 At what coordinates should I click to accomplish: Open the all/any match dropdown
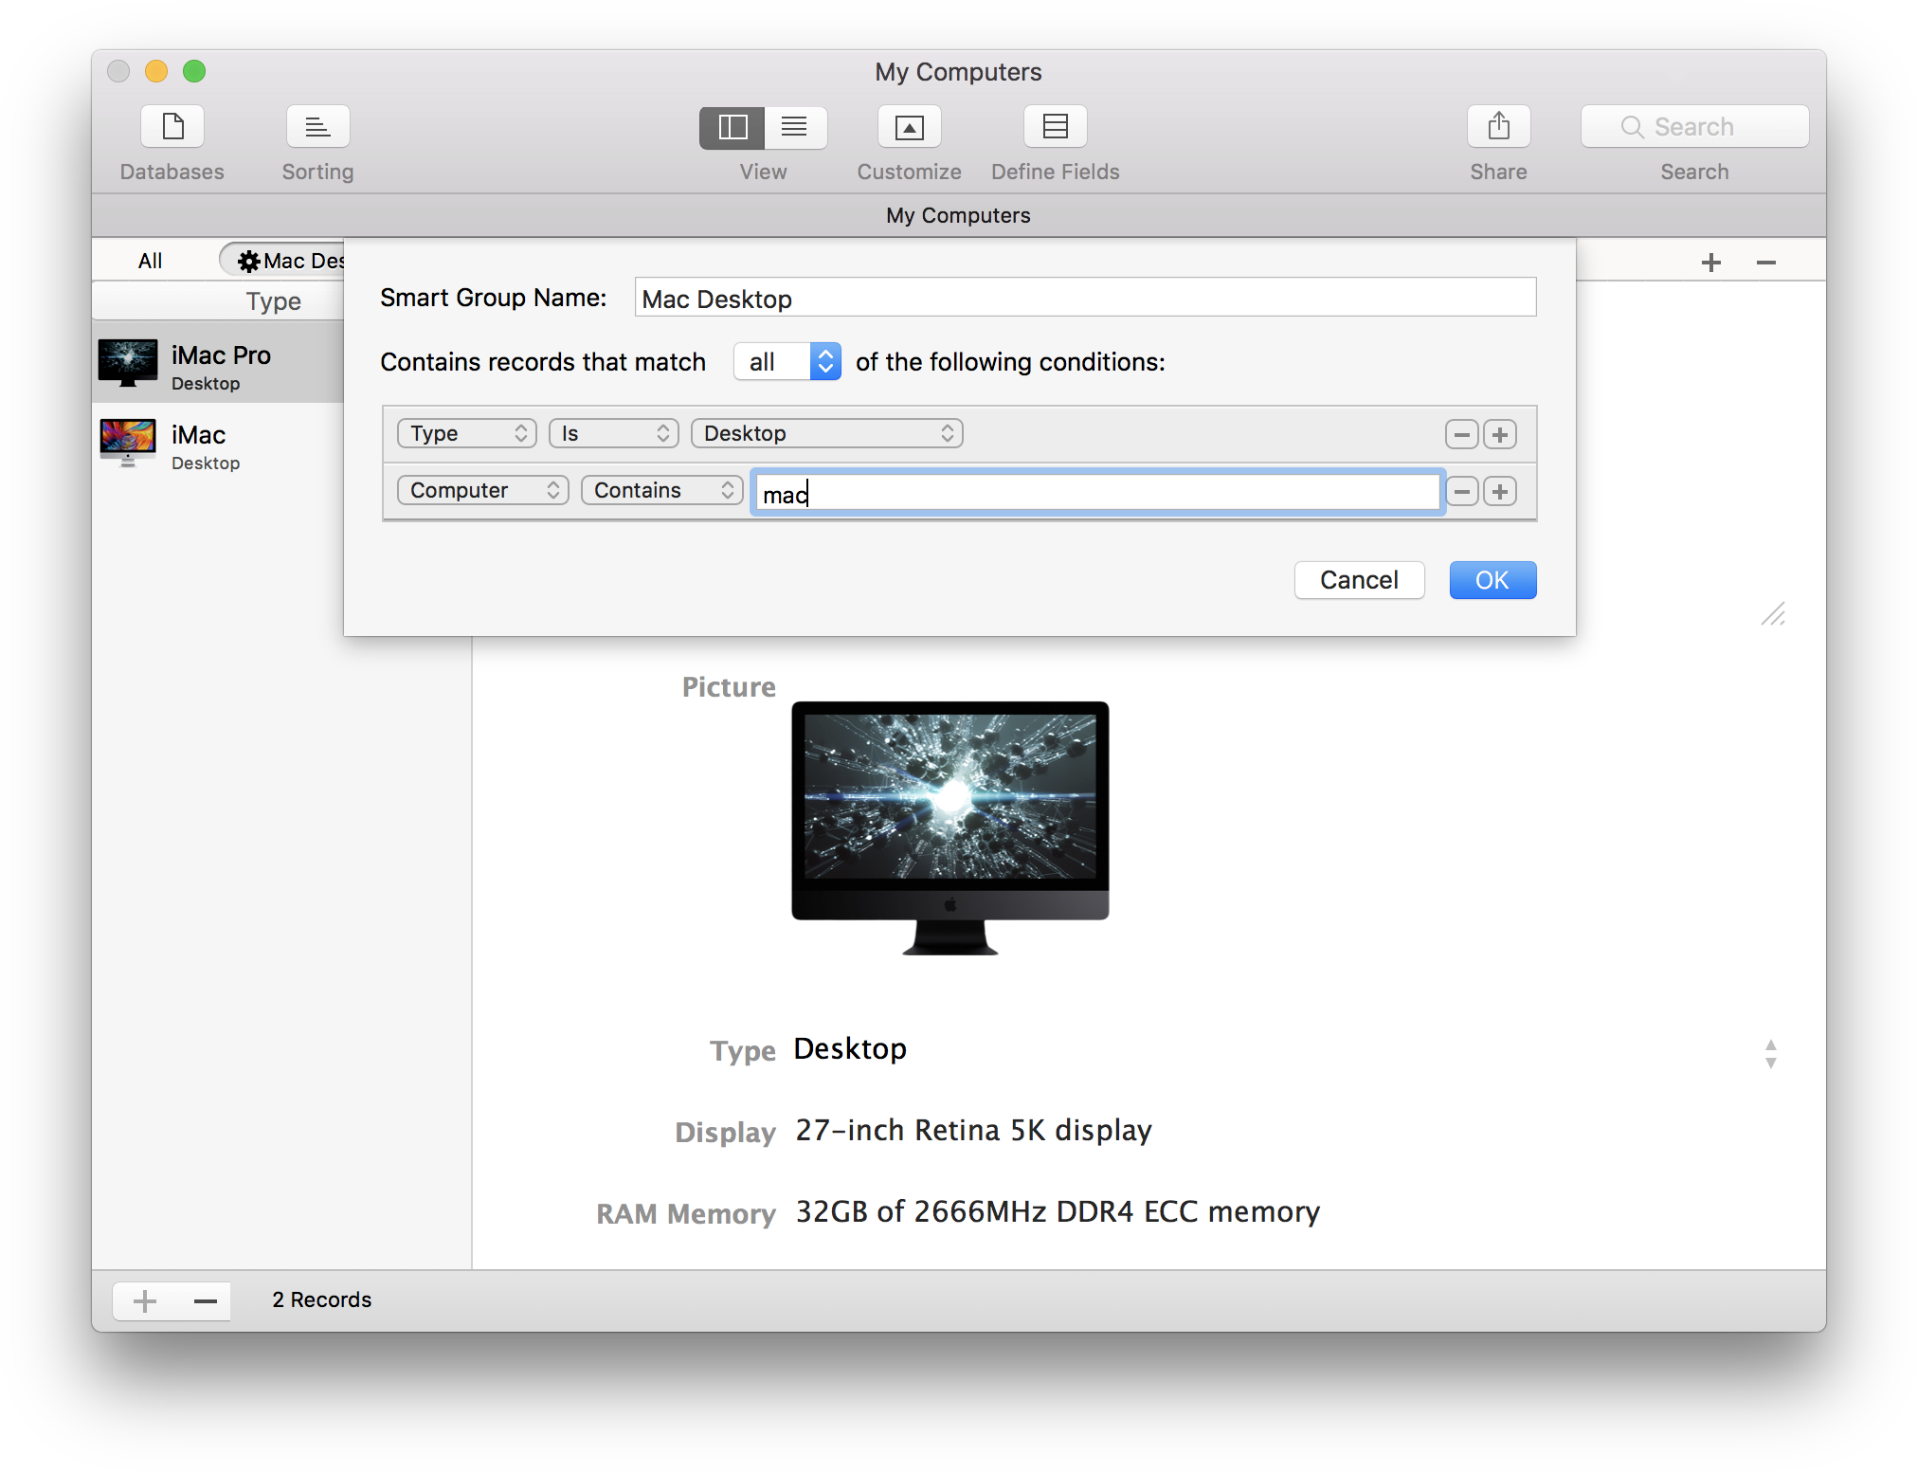click(787, 362)
